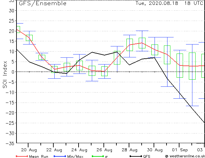Click the 'GFS' legend label
Viewport: 205px width, 158px height.
pyautogui.click(x=146, y=156)
